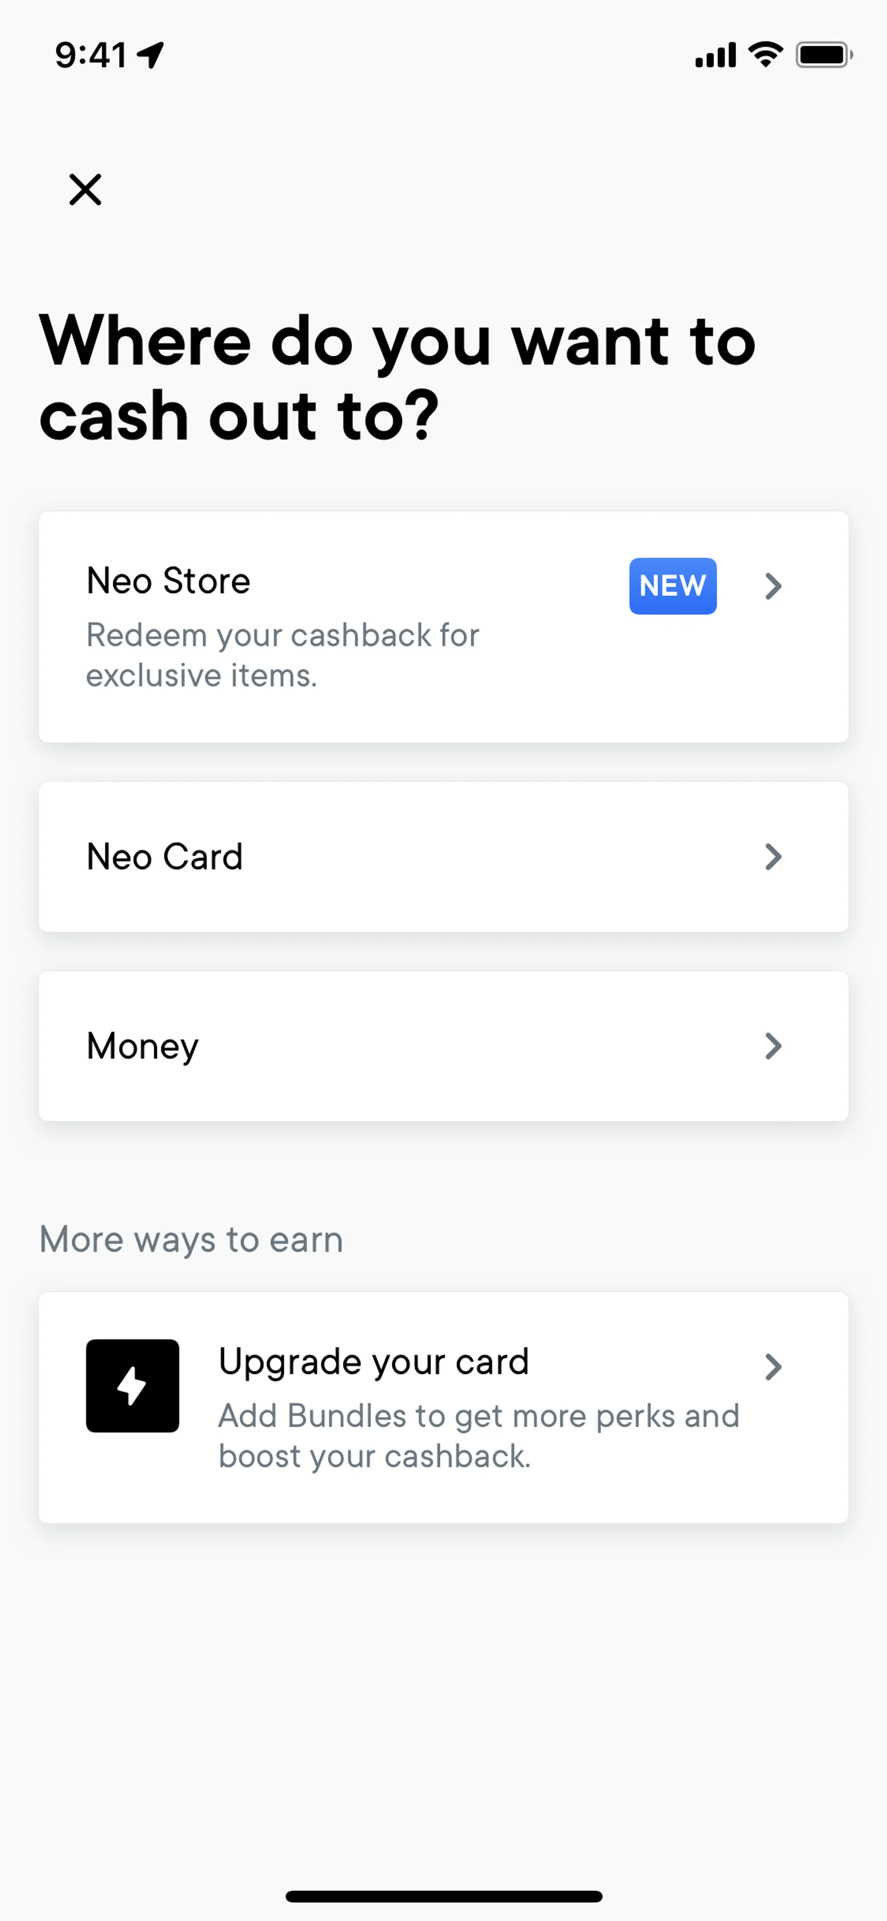Open Neo Card via its chevron arrow
Image resolution: width=887 pixels, height=1921 pixels.
pos(774,857)
